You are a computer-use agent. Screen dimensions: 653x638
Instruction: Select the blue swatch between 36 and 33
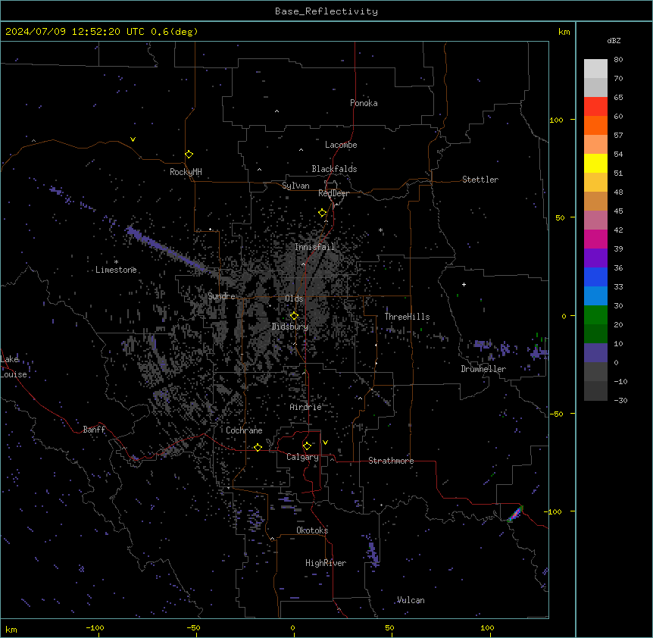[595, 277]
